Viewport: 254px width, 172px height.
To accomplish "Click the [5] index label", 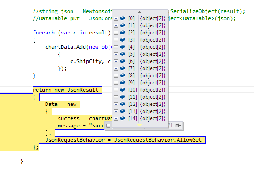I will pos(131,54).
